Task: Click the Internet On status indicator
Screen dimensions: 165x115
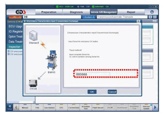Action: (101, 6)
